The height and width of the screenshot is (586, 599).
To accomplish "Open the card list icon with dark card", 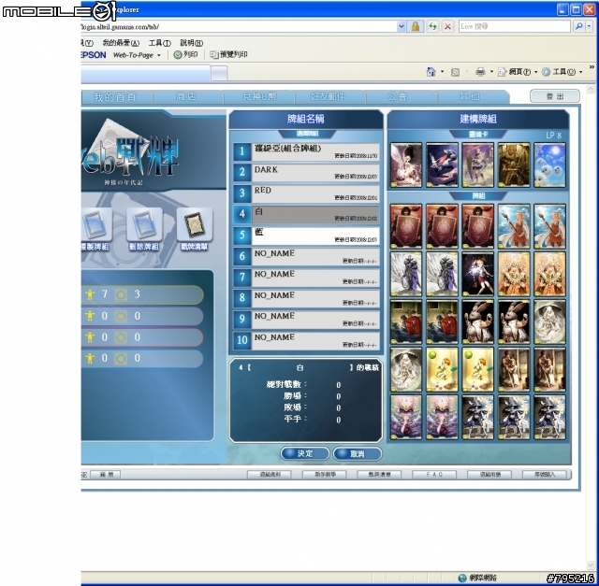I will point(195,224).
